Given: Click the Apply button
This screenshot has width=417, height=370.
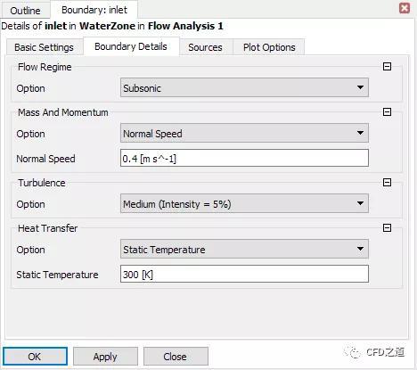Looking at the screenshot, I should (x=105, y=357).
